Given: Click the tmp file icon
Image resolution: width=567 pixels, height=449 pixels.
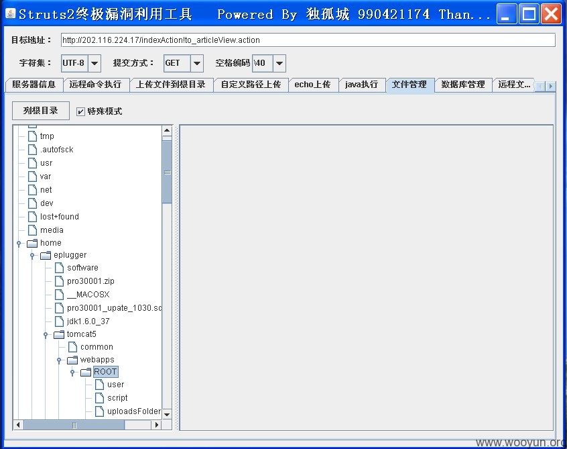Looking at the screenshot, I should coord(33,136).
